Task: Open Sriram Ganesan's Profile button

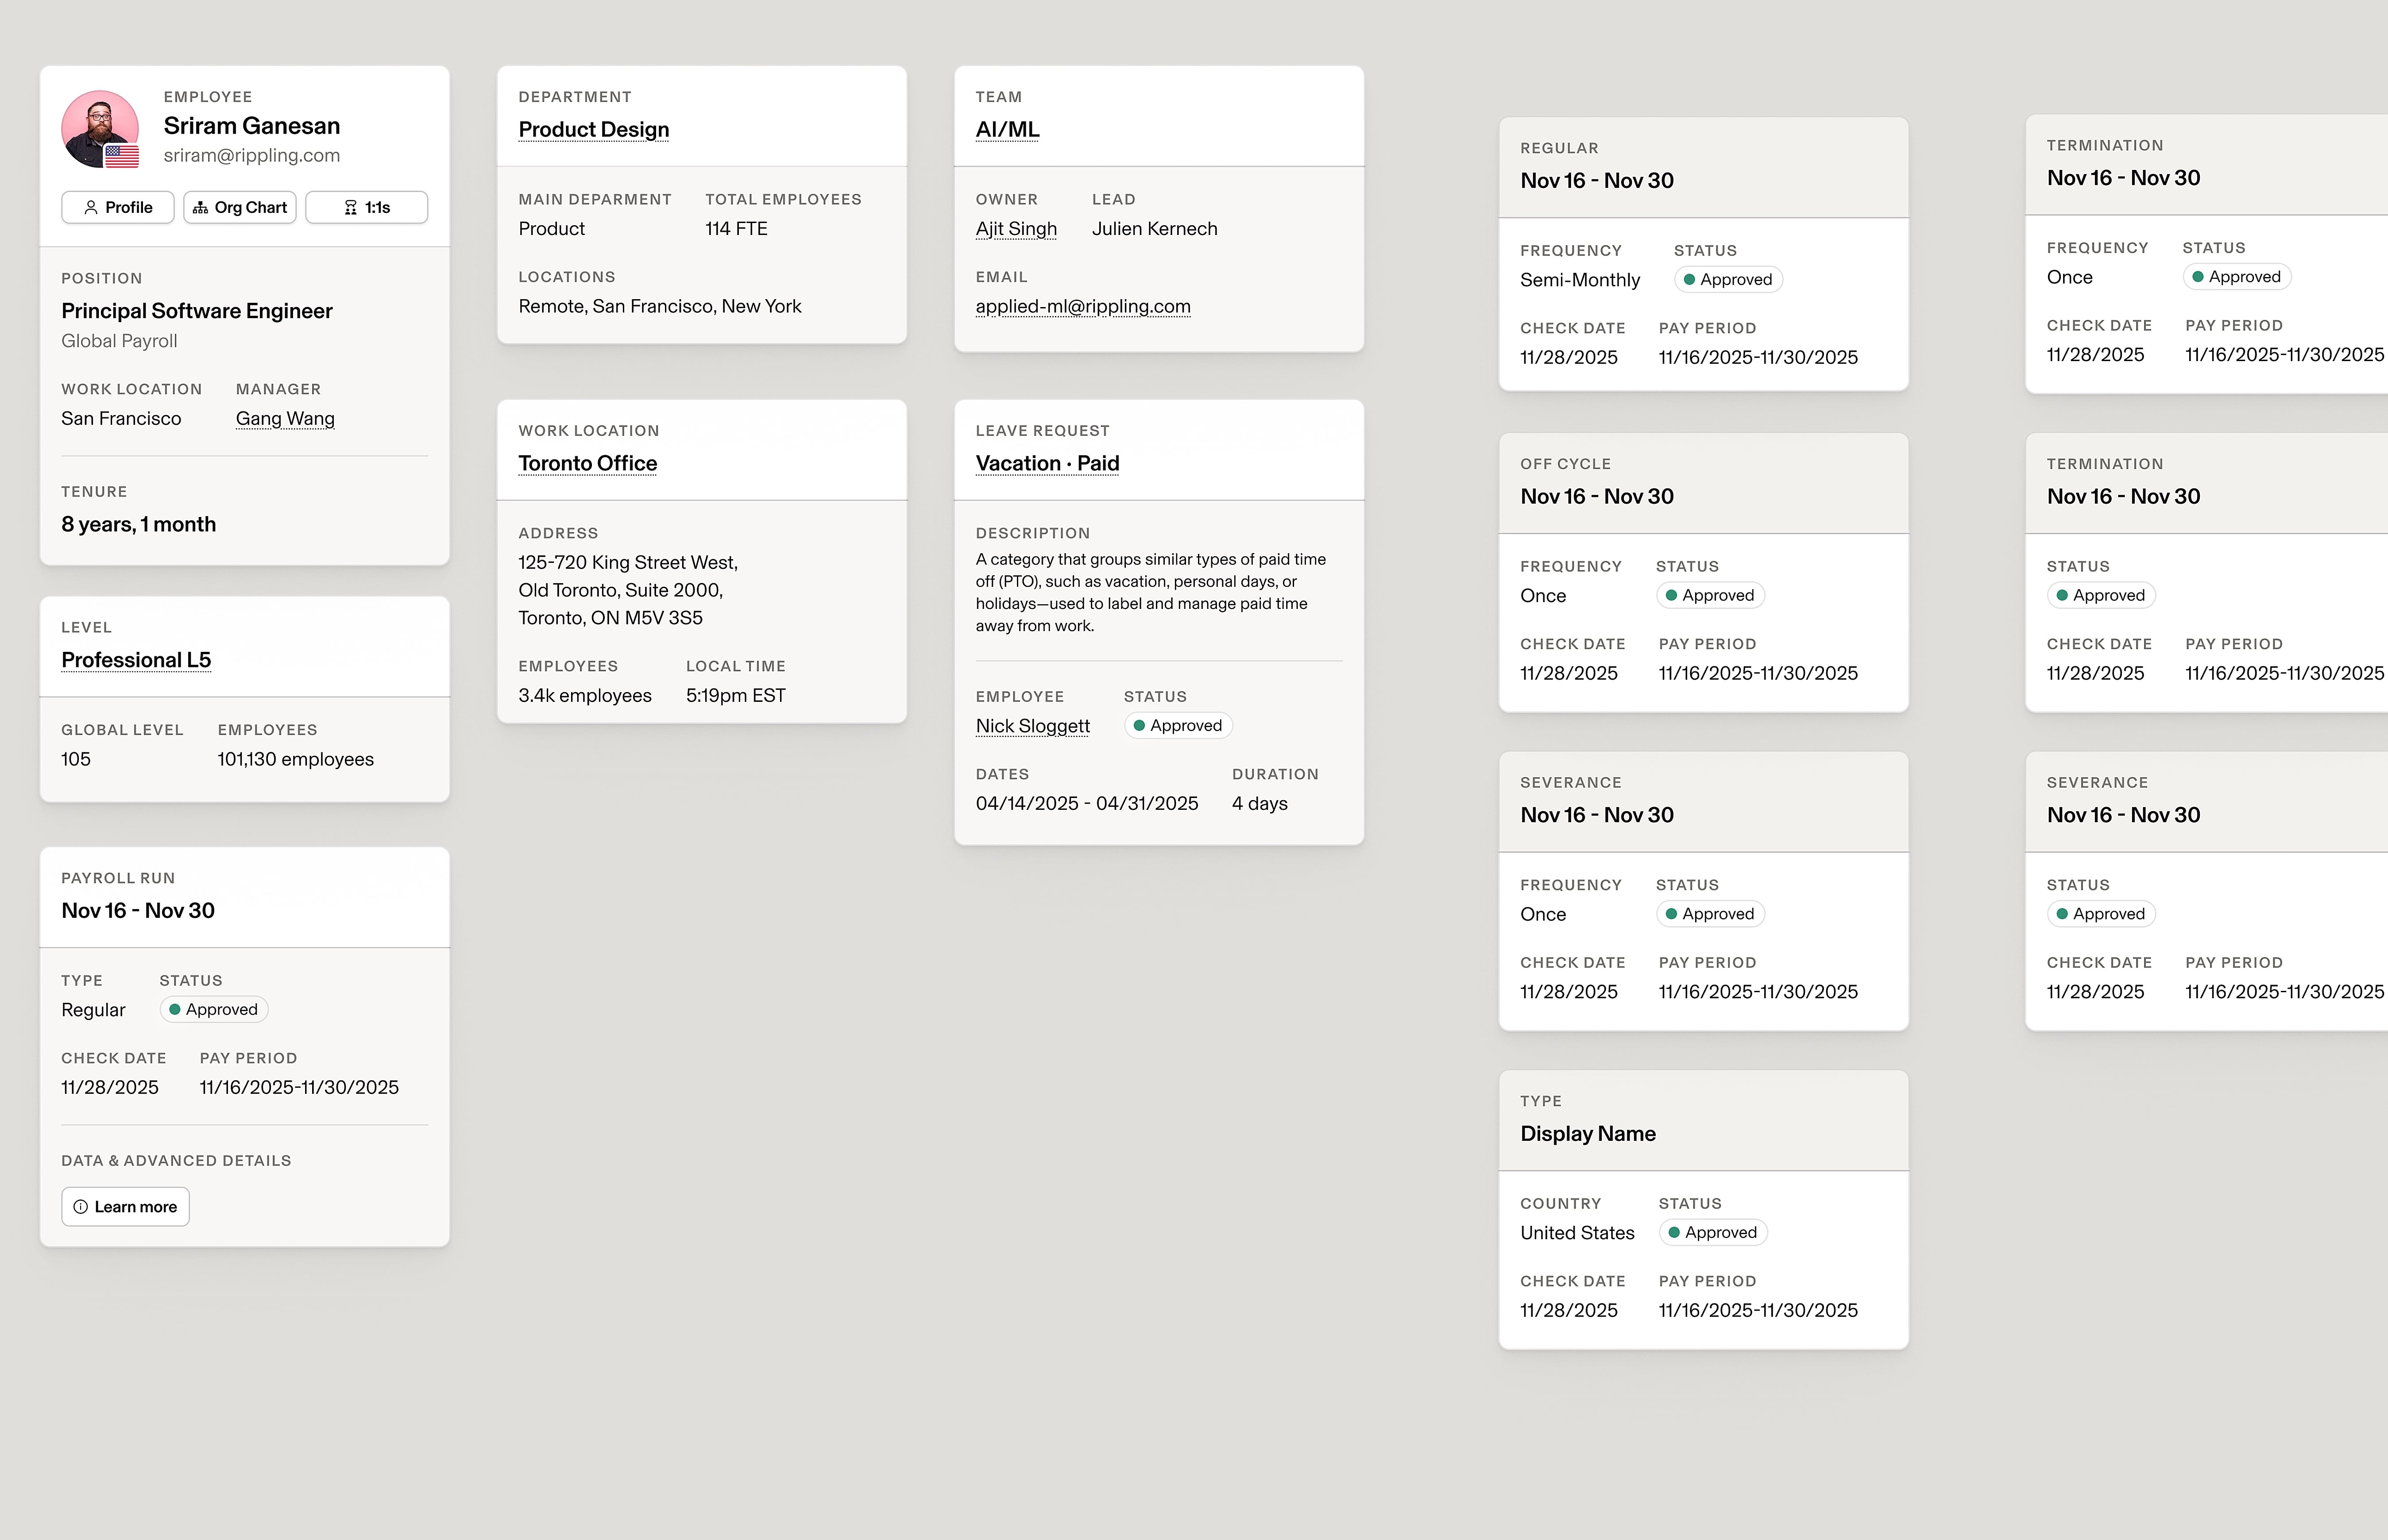Action: pyautogui.click(x=118, y=207)
